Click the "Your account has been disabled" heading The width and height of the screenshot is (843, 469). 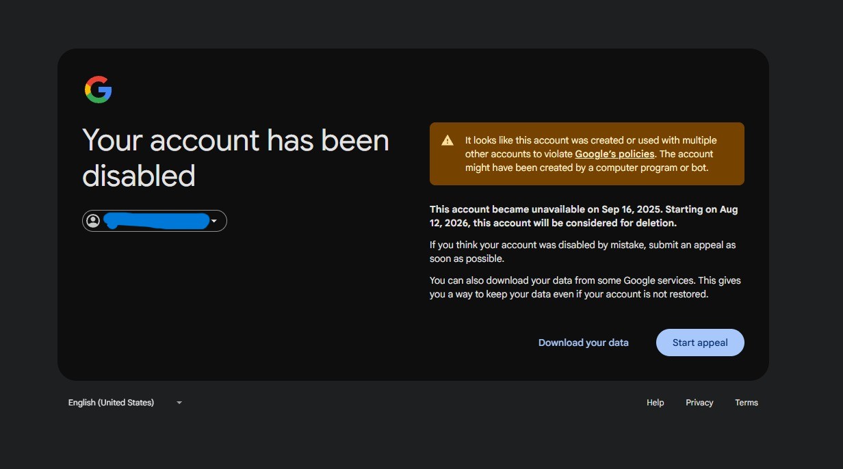click(235, 158)
